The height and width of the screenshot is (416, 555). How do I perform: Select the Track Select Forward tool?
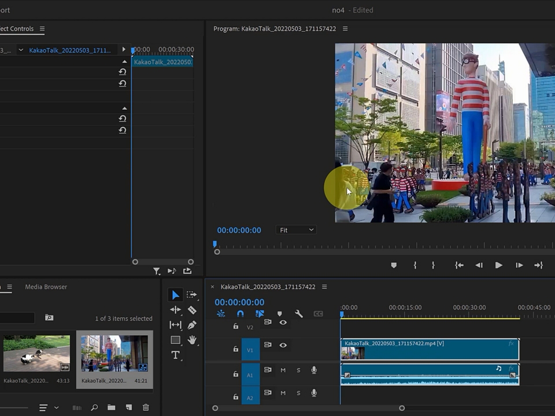(191, 295)
